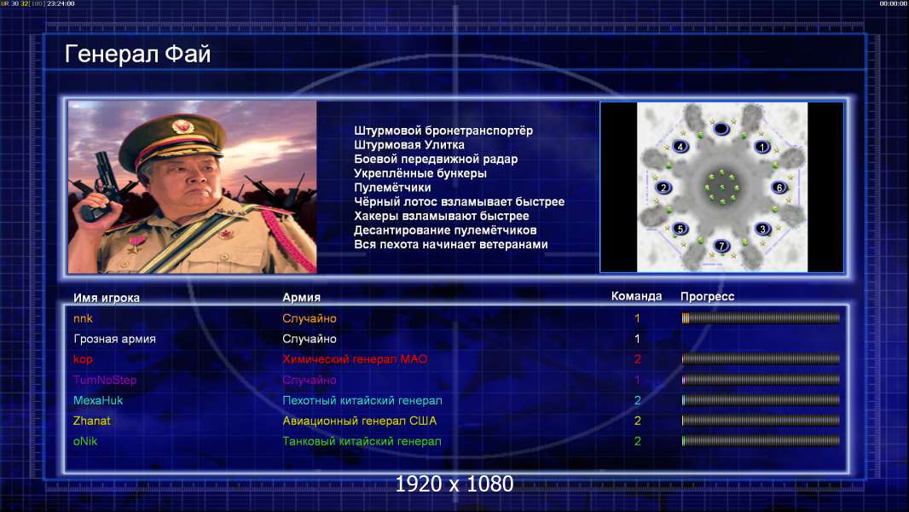This screenshot has width=909, height=512.
Task: Click 'Штурмовой бронетранспортёр' ability line
Action: click(x=443, y=131)
